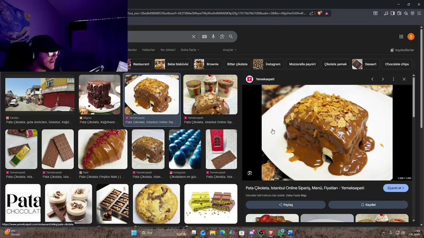Click the large preview cake image
424x238 pixels.
[327, 133]
